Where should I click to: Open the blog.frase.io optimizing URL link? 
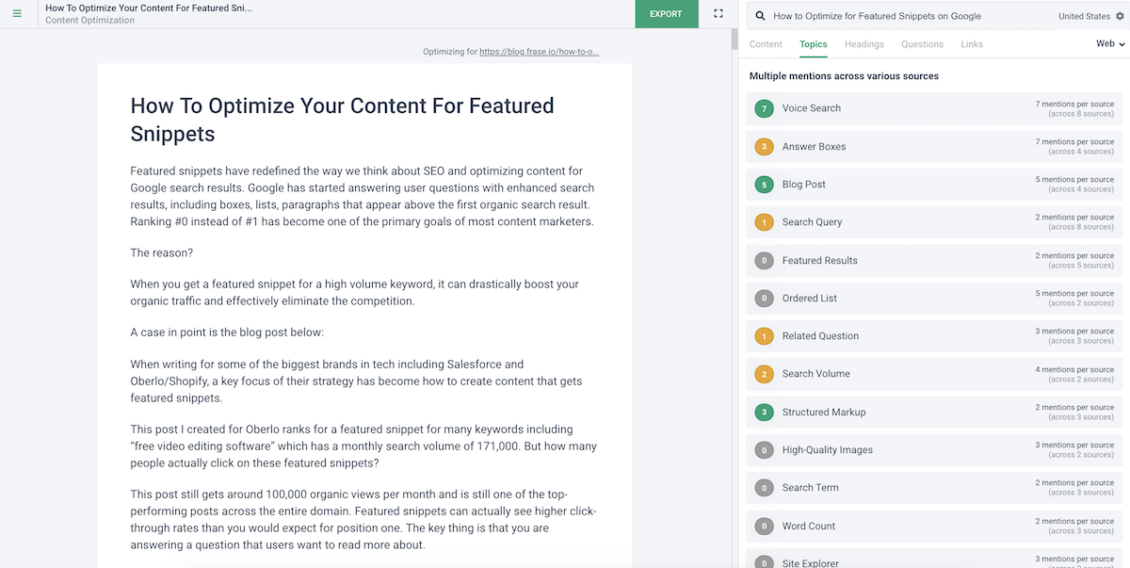[539, 53]
